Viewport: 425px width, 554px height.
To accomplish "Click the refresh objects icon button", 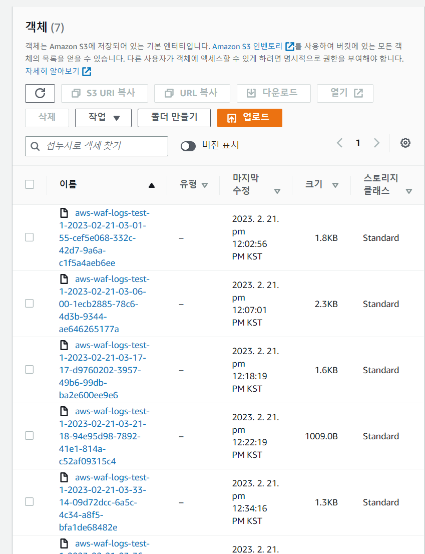I will coord(40,93).
